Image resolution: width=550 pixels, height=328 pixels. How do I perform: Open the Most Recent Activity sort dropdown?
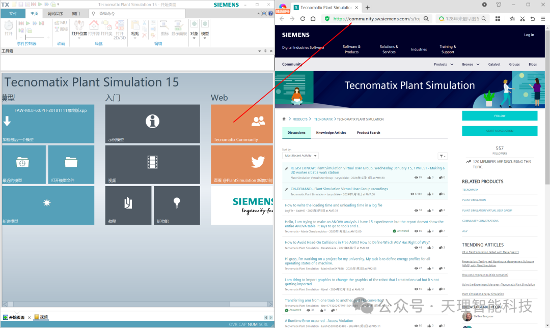(x=300, y=156)
